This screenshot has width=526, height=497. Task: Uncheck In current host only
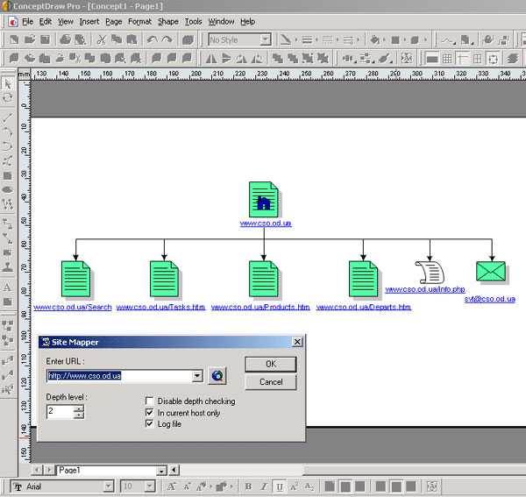pyautogui.click(x=150, y=413)
